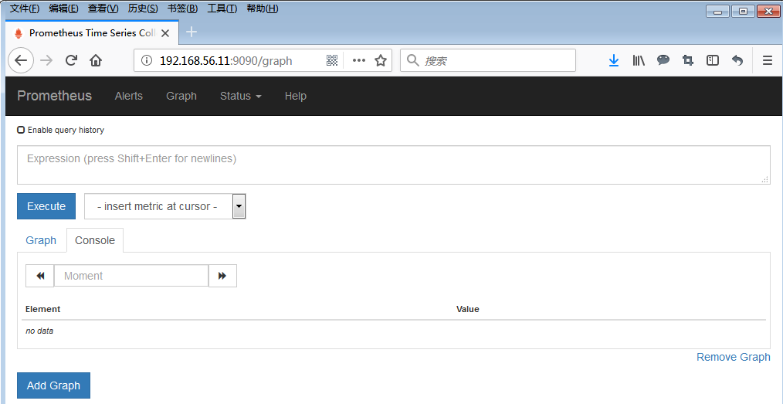
Task: Open the 帮助(H) menu
Action: (x=263, y=8)
